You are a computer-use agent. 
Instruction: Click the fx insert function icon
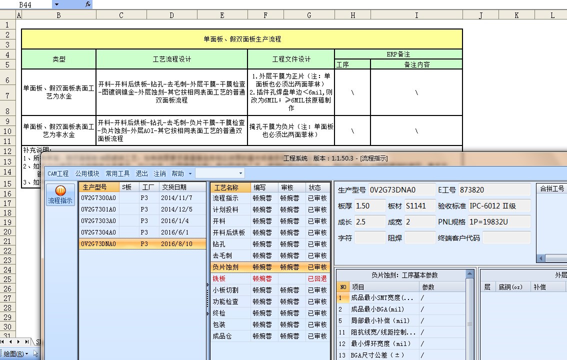tap(87, 4)
